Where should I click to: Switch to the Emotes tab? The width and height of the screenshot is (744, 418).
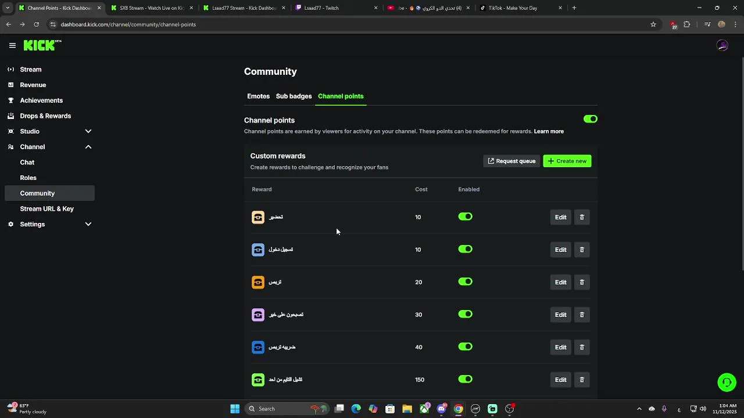tap(259, 96)
